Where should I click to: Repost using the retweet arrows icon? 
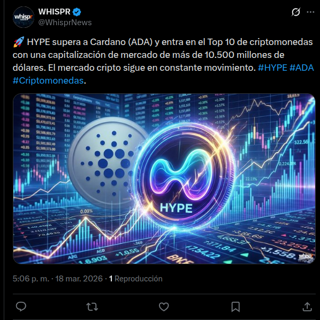(x=92, y=307)
